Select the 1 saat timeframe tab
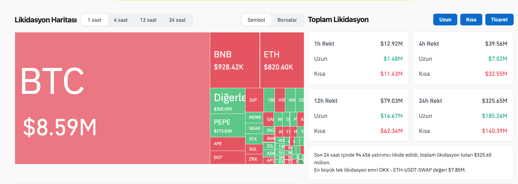518x184 pixels. [94, 20]
